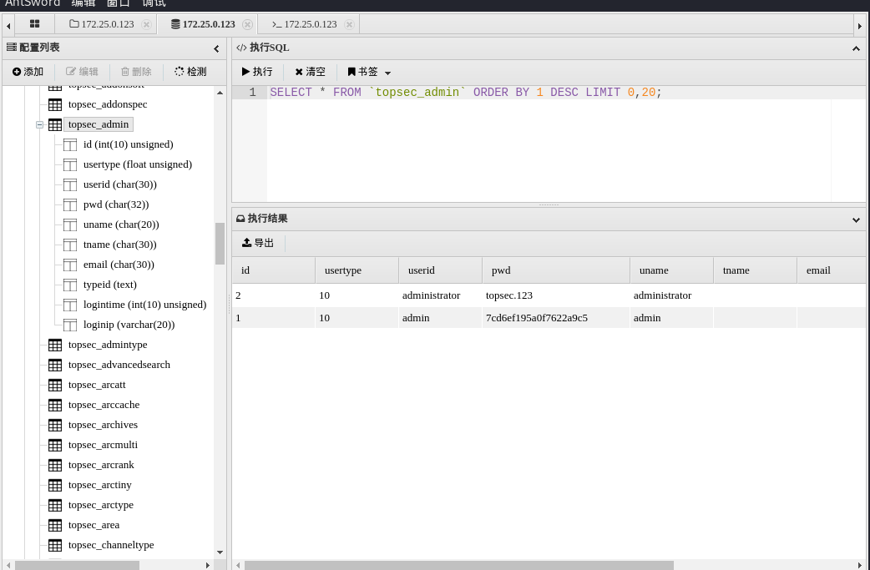Collapse the 执行SQL panel

[856, 48]
